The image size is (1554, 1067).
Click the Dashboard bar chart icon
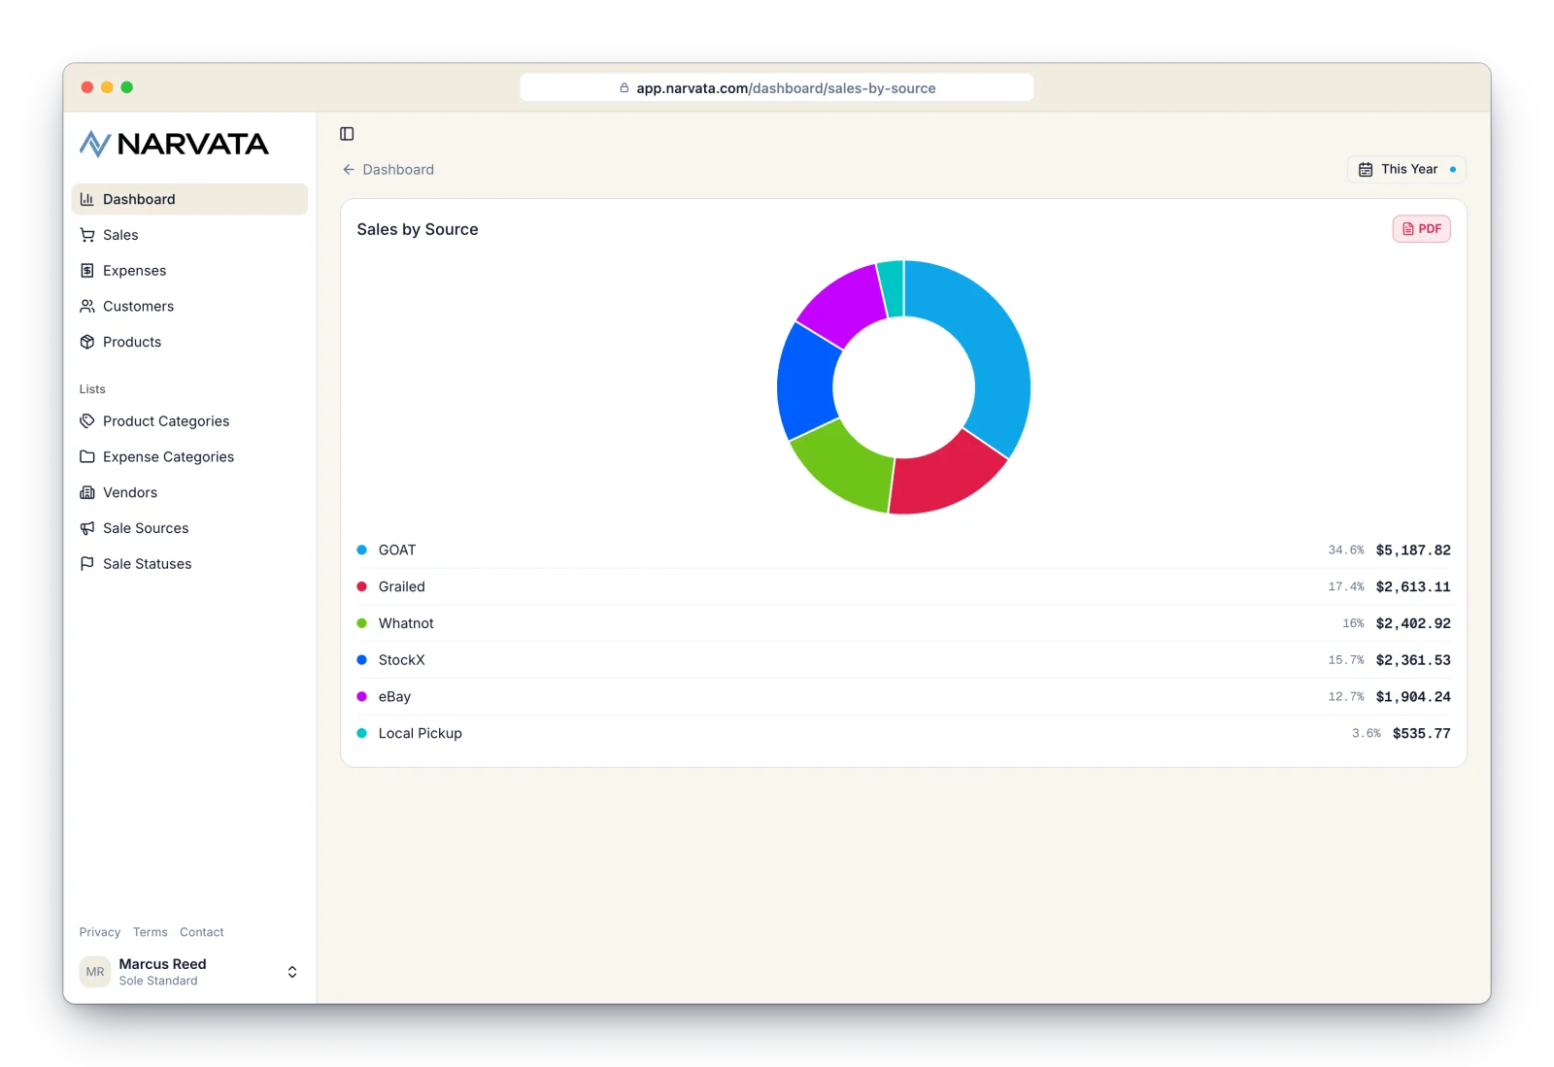tap(87, 199)
